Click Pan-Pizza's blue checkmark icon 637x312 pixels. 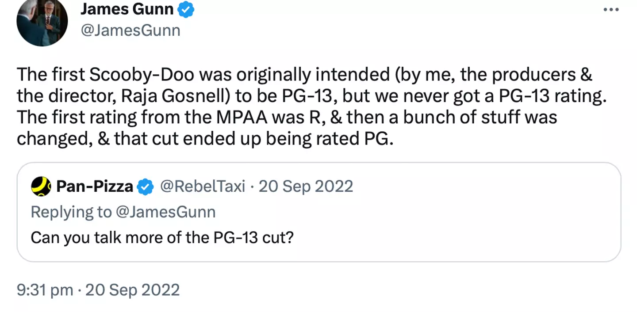coord(144,186)
